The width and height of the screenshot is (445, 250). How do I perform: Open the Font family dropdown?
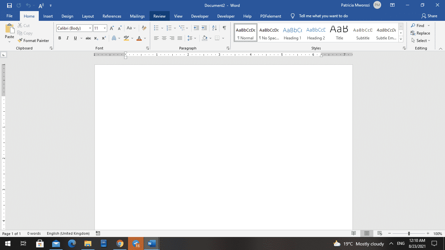[90, 28]
